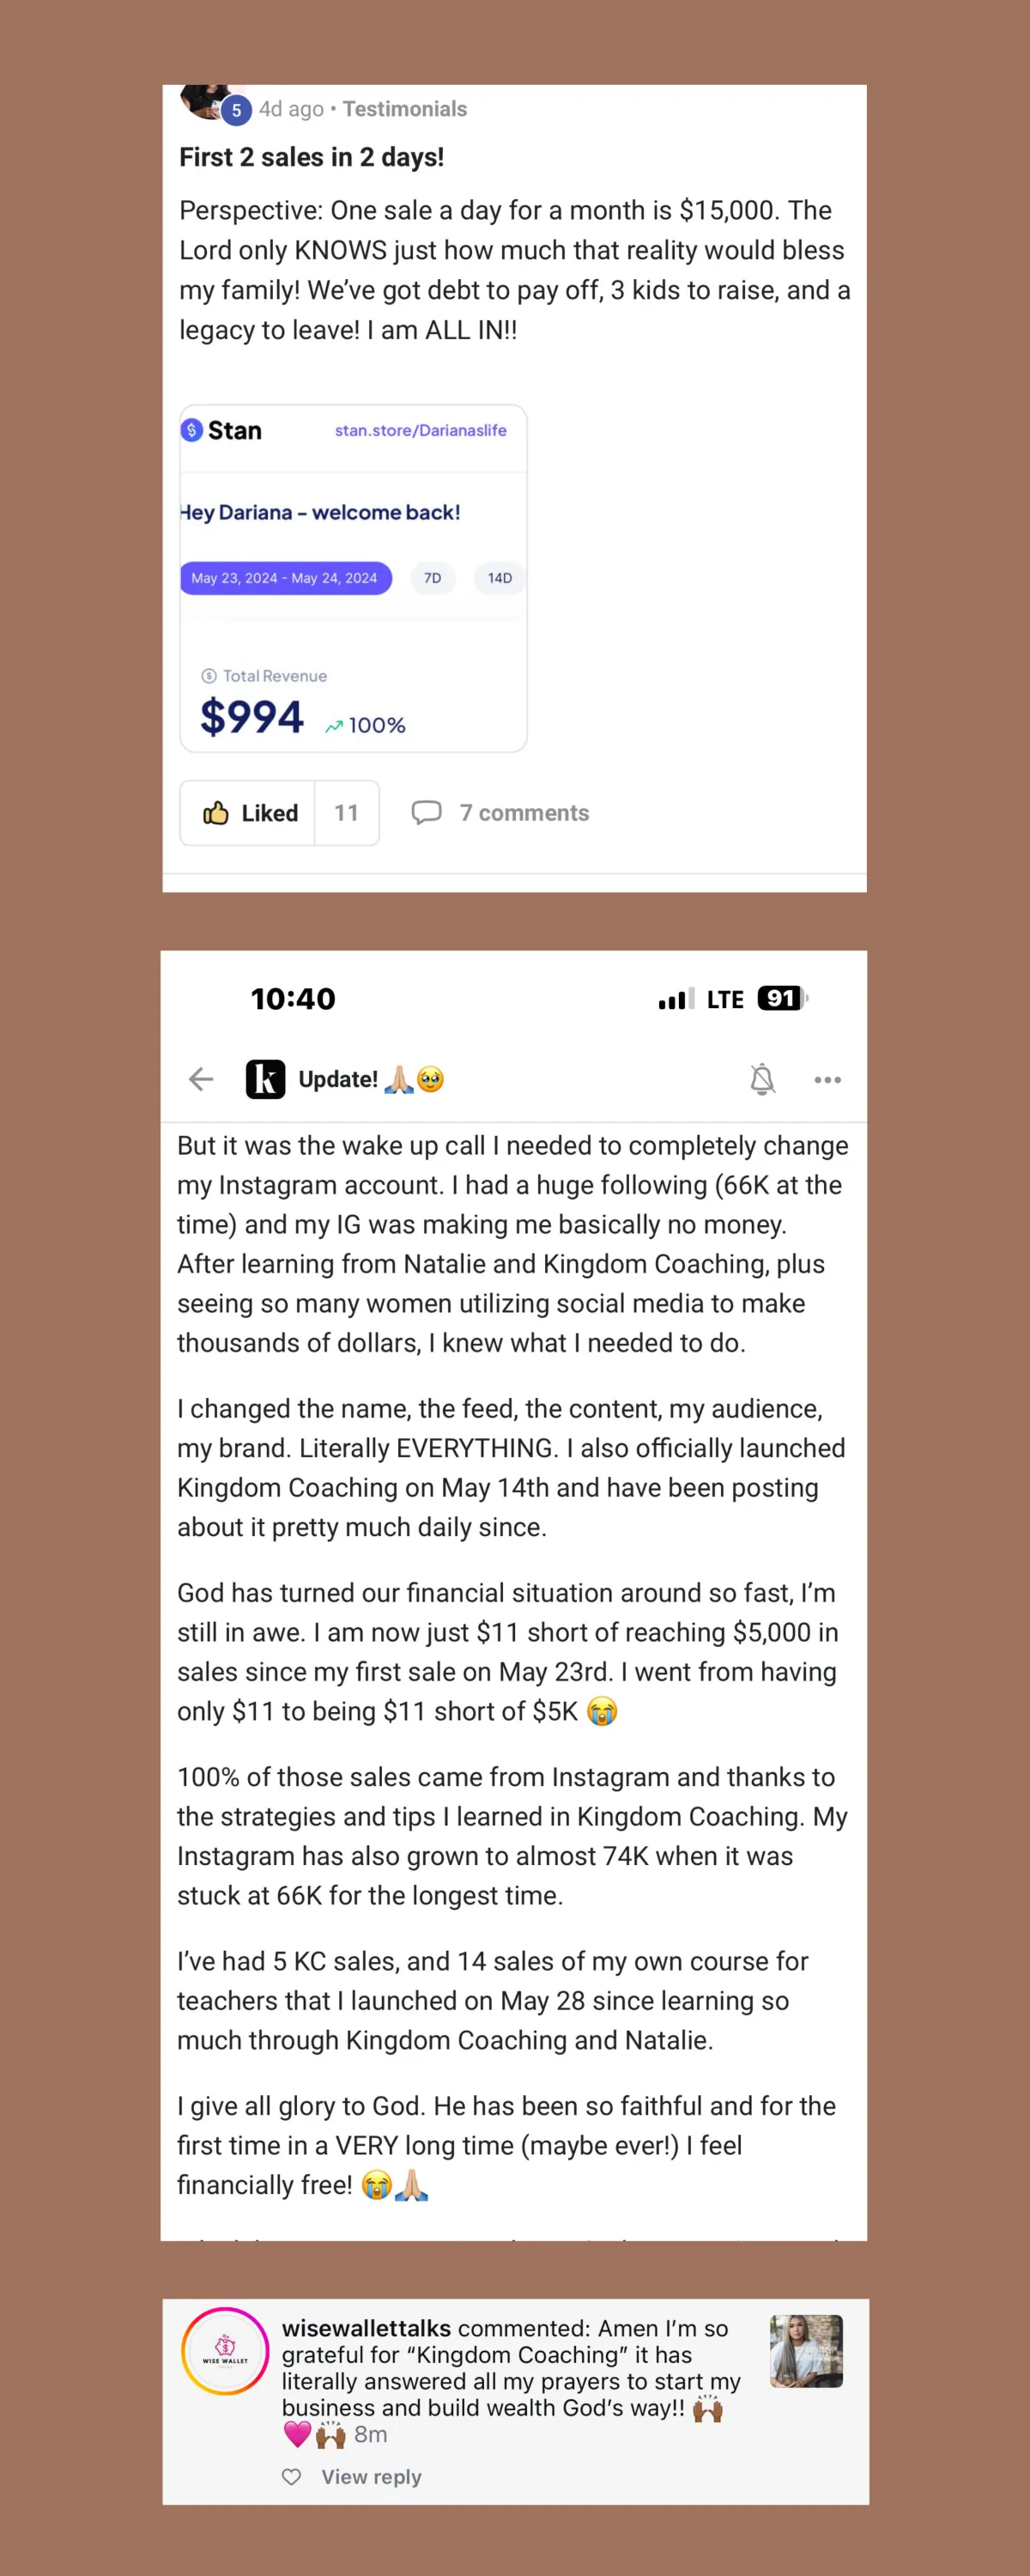The width and height of the screenshot is (1030, 2576).
Task: Click the Stan dollar logo icon
Action: pos(192,430)
